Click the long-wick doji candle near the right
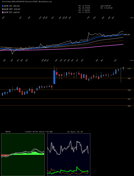Viewport: 134px width, 176px height. tap(121, 75)
